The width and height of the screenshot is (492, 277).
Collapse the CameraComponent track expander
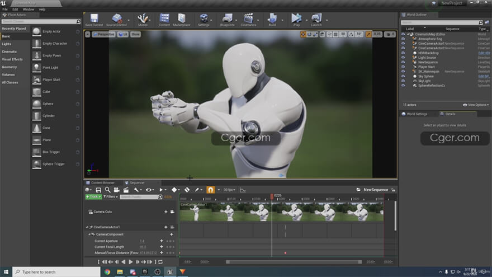click(x=89, y=234)
